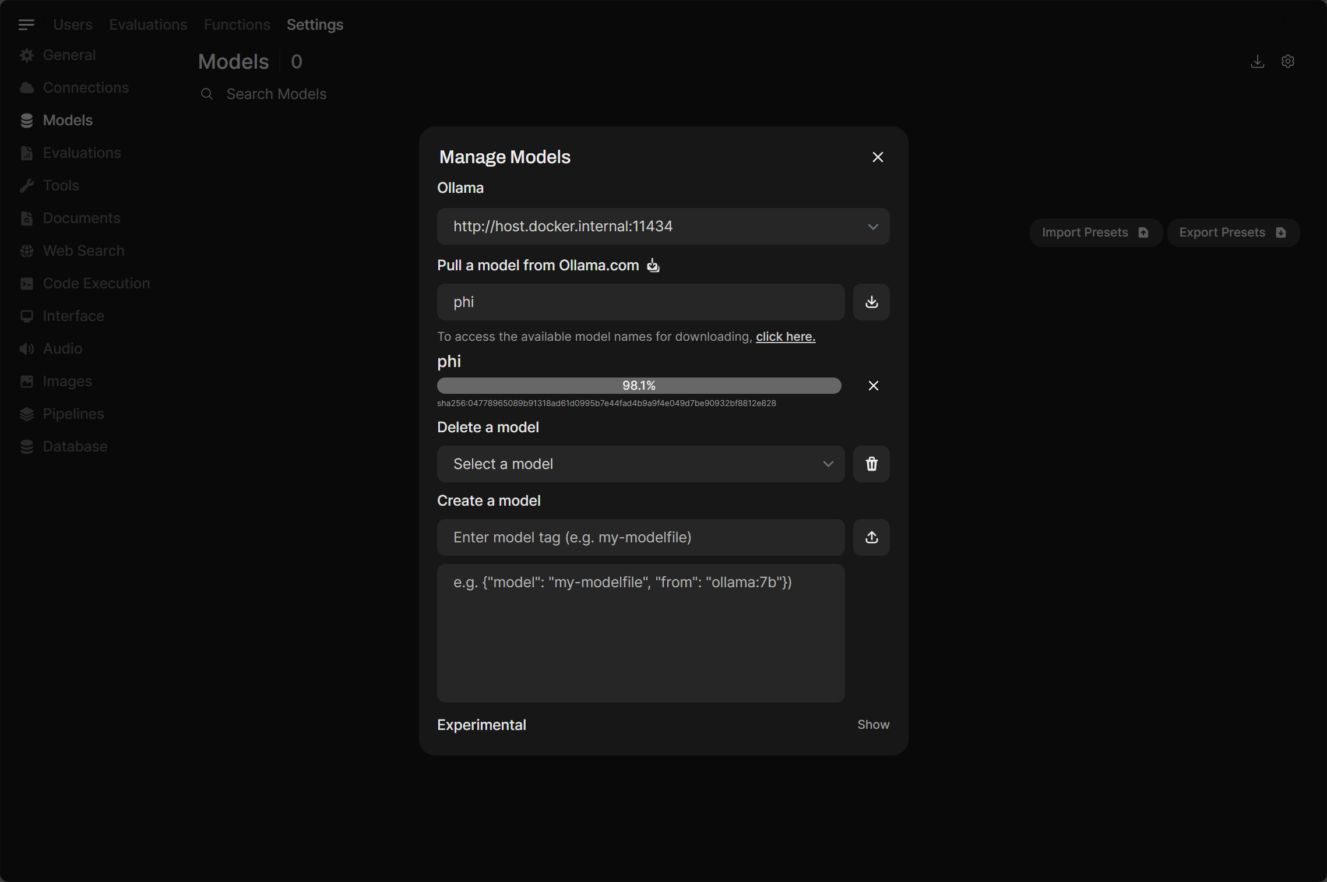Click the download icon in Models header
This screenshot has height=882, width=1327.
[x=1257, y=61]
